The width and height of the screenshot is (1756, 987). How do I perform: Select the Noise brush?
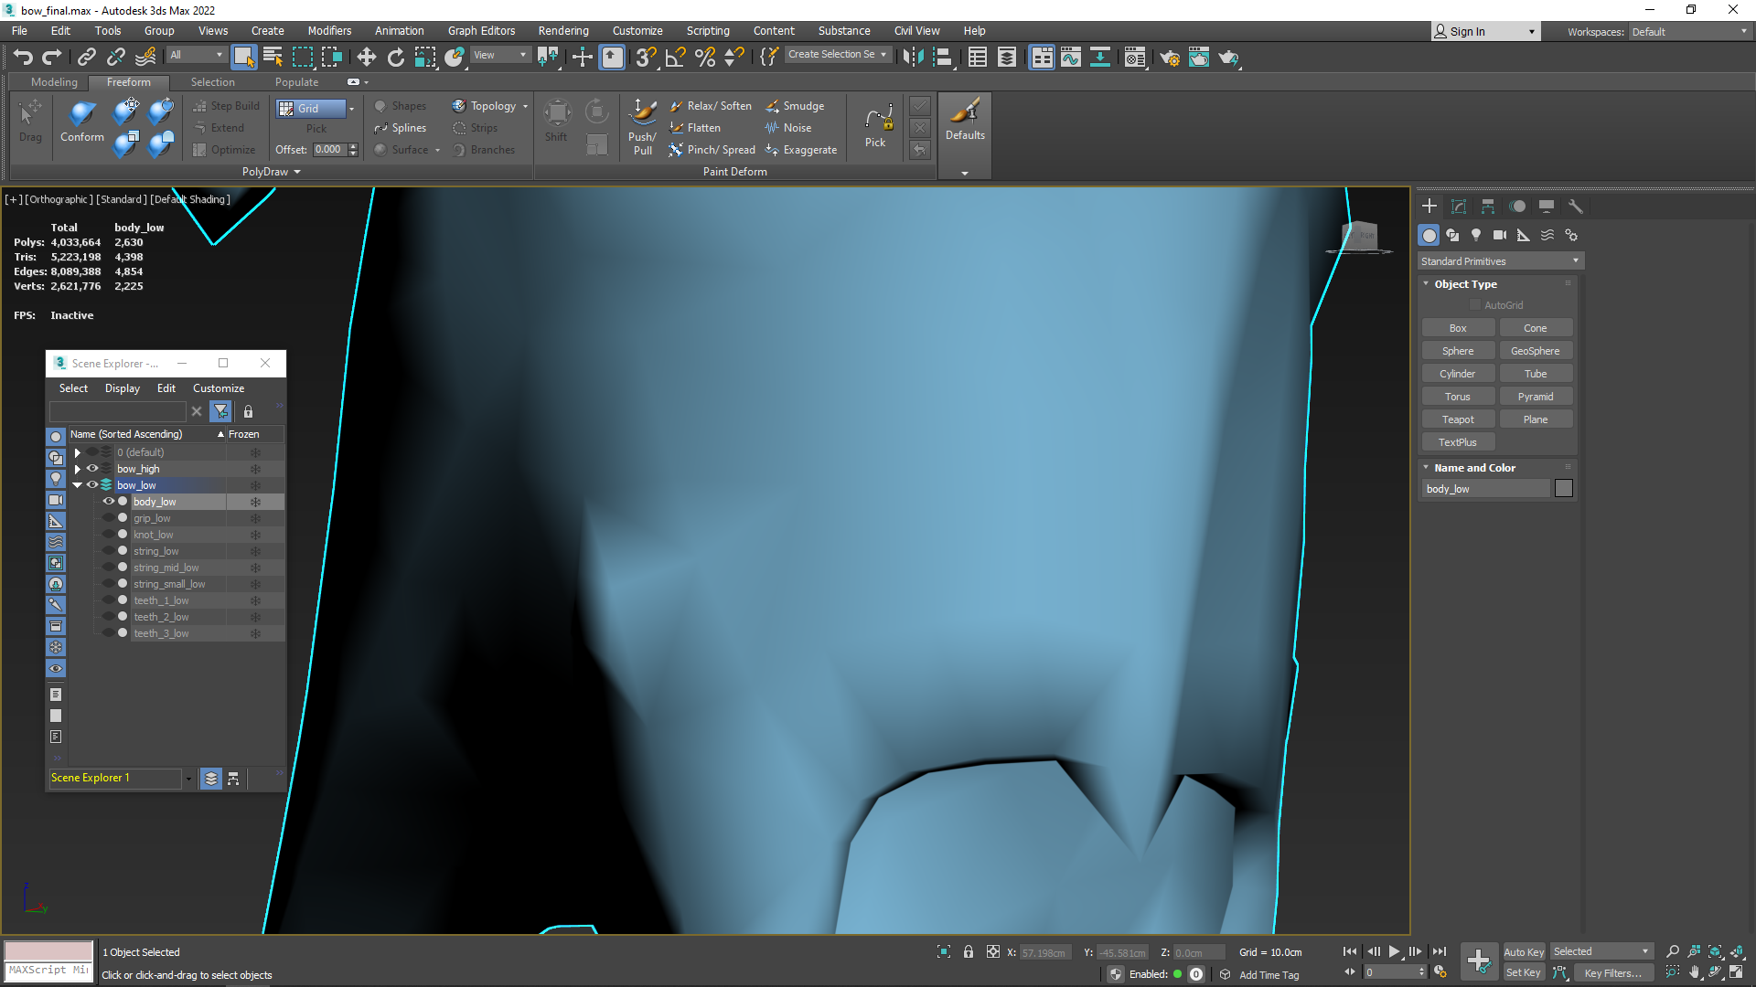pyautogui.click(x=788, y=128)
